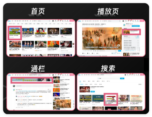Focus the comment input box in 通栏 screenshot

pos(34,86)
